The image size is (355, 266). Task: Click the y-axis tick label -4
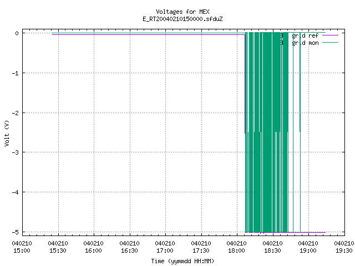pos(15,192)
